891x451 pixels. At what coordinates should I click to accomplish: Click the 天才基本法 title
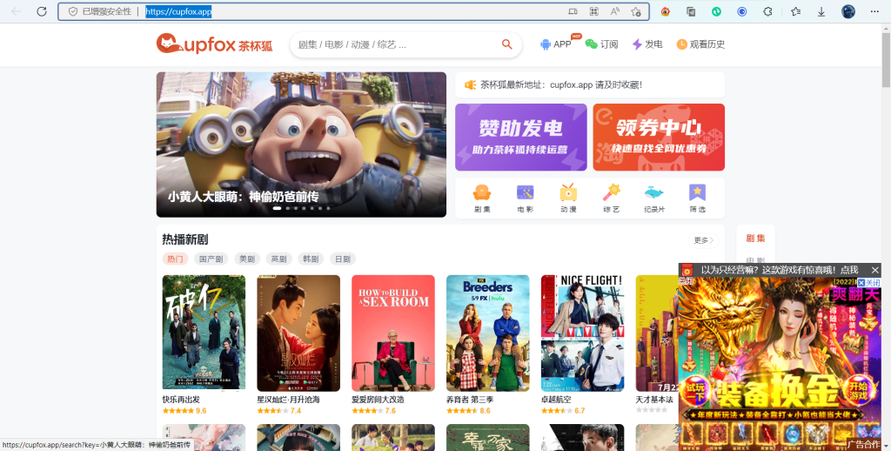tap(654, 400)
